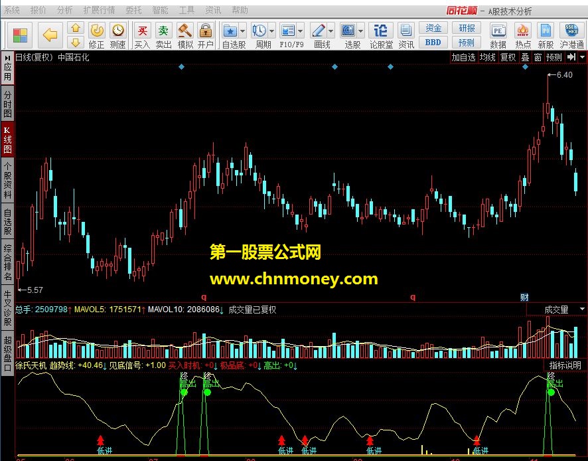The image size is (588, 461).
Task: Click the 研报 button
Action: pos(467,28)
